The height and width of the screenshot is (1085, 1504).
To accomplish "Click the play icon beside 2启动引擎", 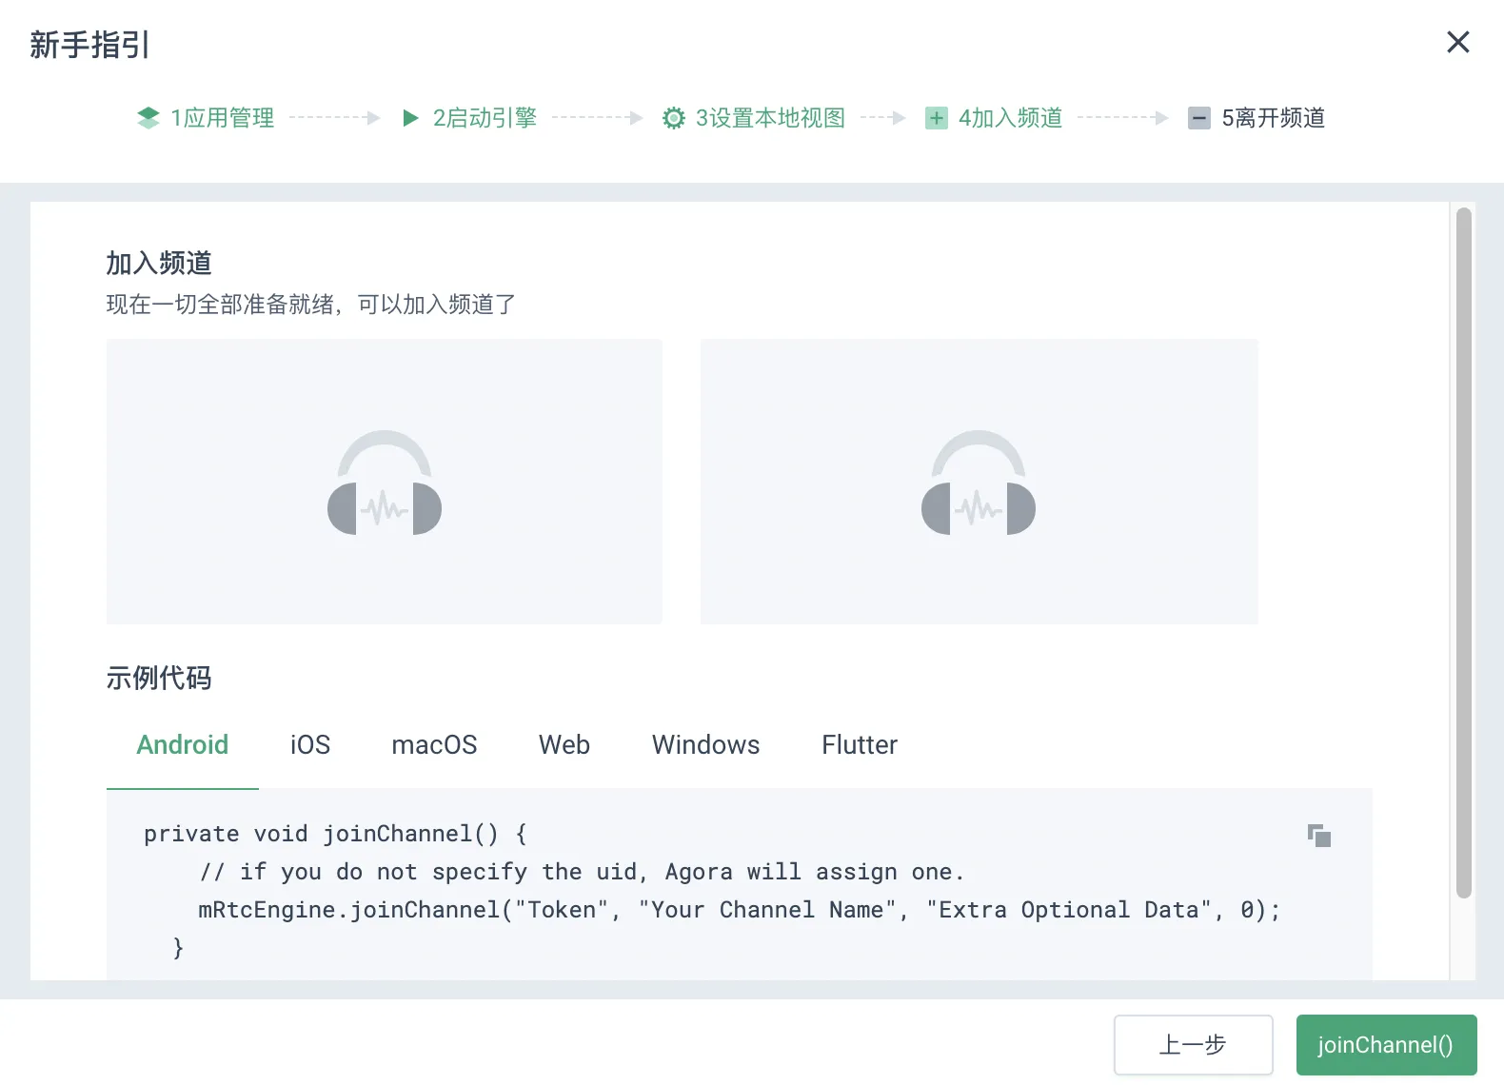I will 410,118.
